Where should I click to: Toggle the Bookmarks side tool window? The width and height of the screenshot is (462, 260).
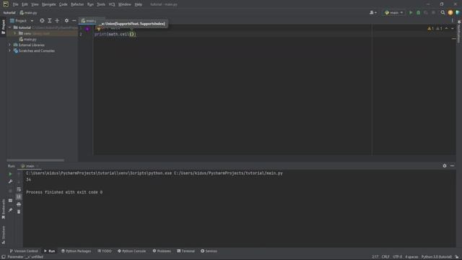click(x=3, y=209)
